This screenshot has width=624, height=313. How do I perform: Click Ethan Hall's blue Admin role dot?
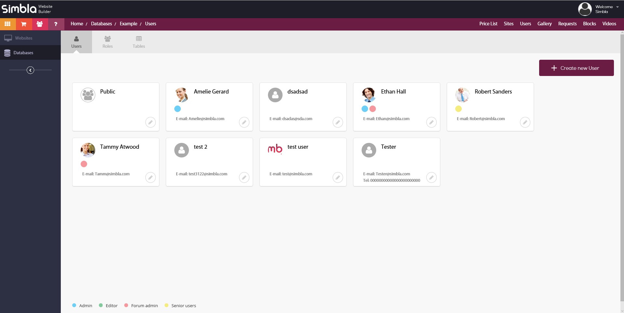click(365, 109)
